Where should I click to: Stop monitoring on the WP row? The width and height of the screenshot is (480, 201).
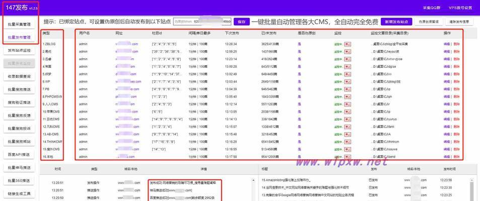click(348, 81)
